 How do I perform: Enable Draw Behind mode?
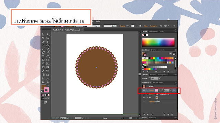click(x=46, y=98)
